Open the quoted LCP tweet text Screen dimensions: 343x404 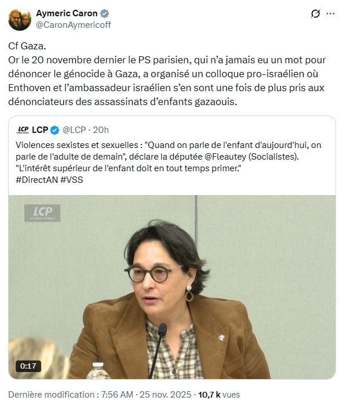click(x=169, y=163)
